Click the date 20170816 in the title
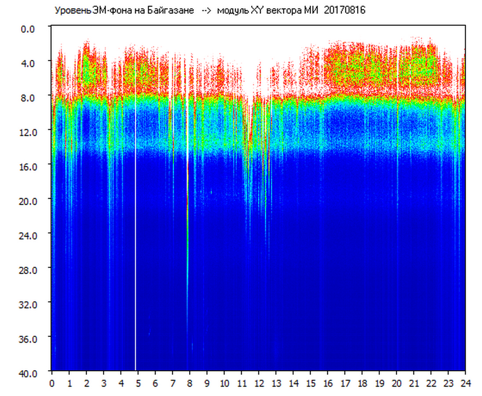Screen dimensions: 482x396 (344, 10)
